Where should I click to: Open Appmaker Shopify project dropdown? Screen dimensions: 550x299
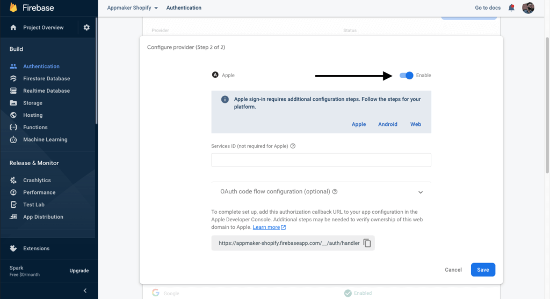click(132, 8)
